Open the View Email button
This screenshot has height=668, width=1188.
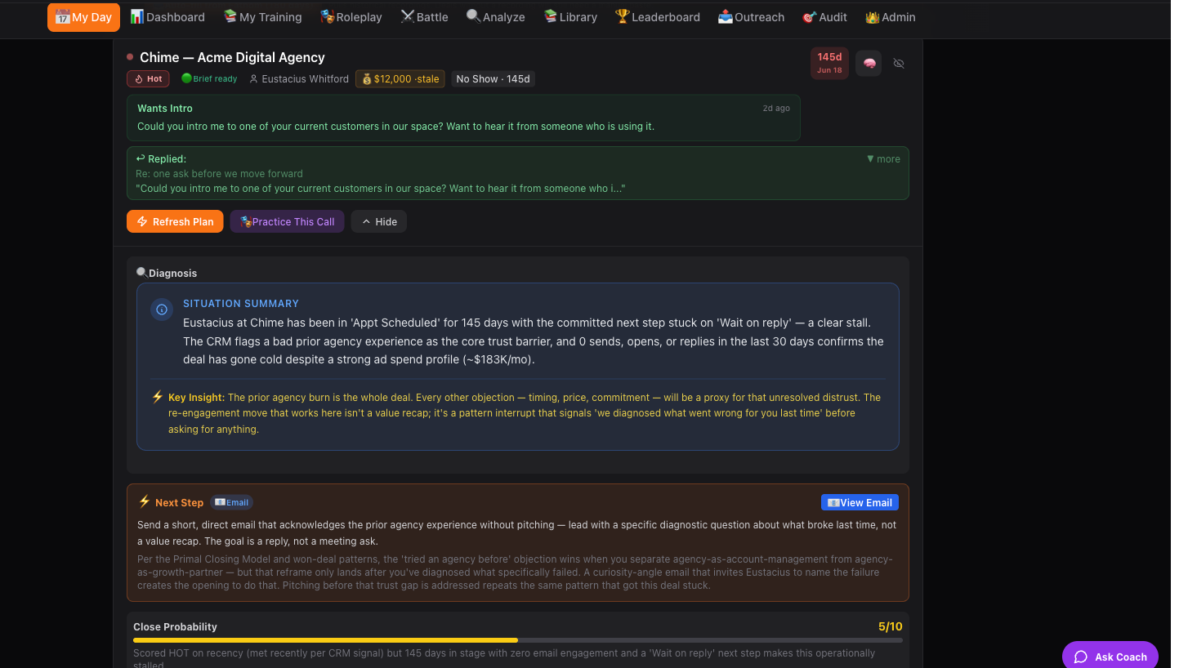(860, 502)
